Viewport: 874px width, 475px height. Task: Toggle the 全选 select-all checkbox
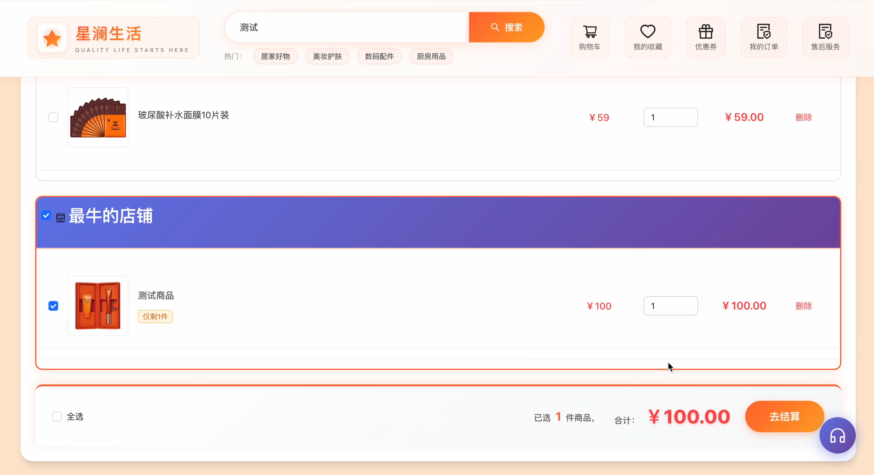pyautogui.click(x=57, y=416)
